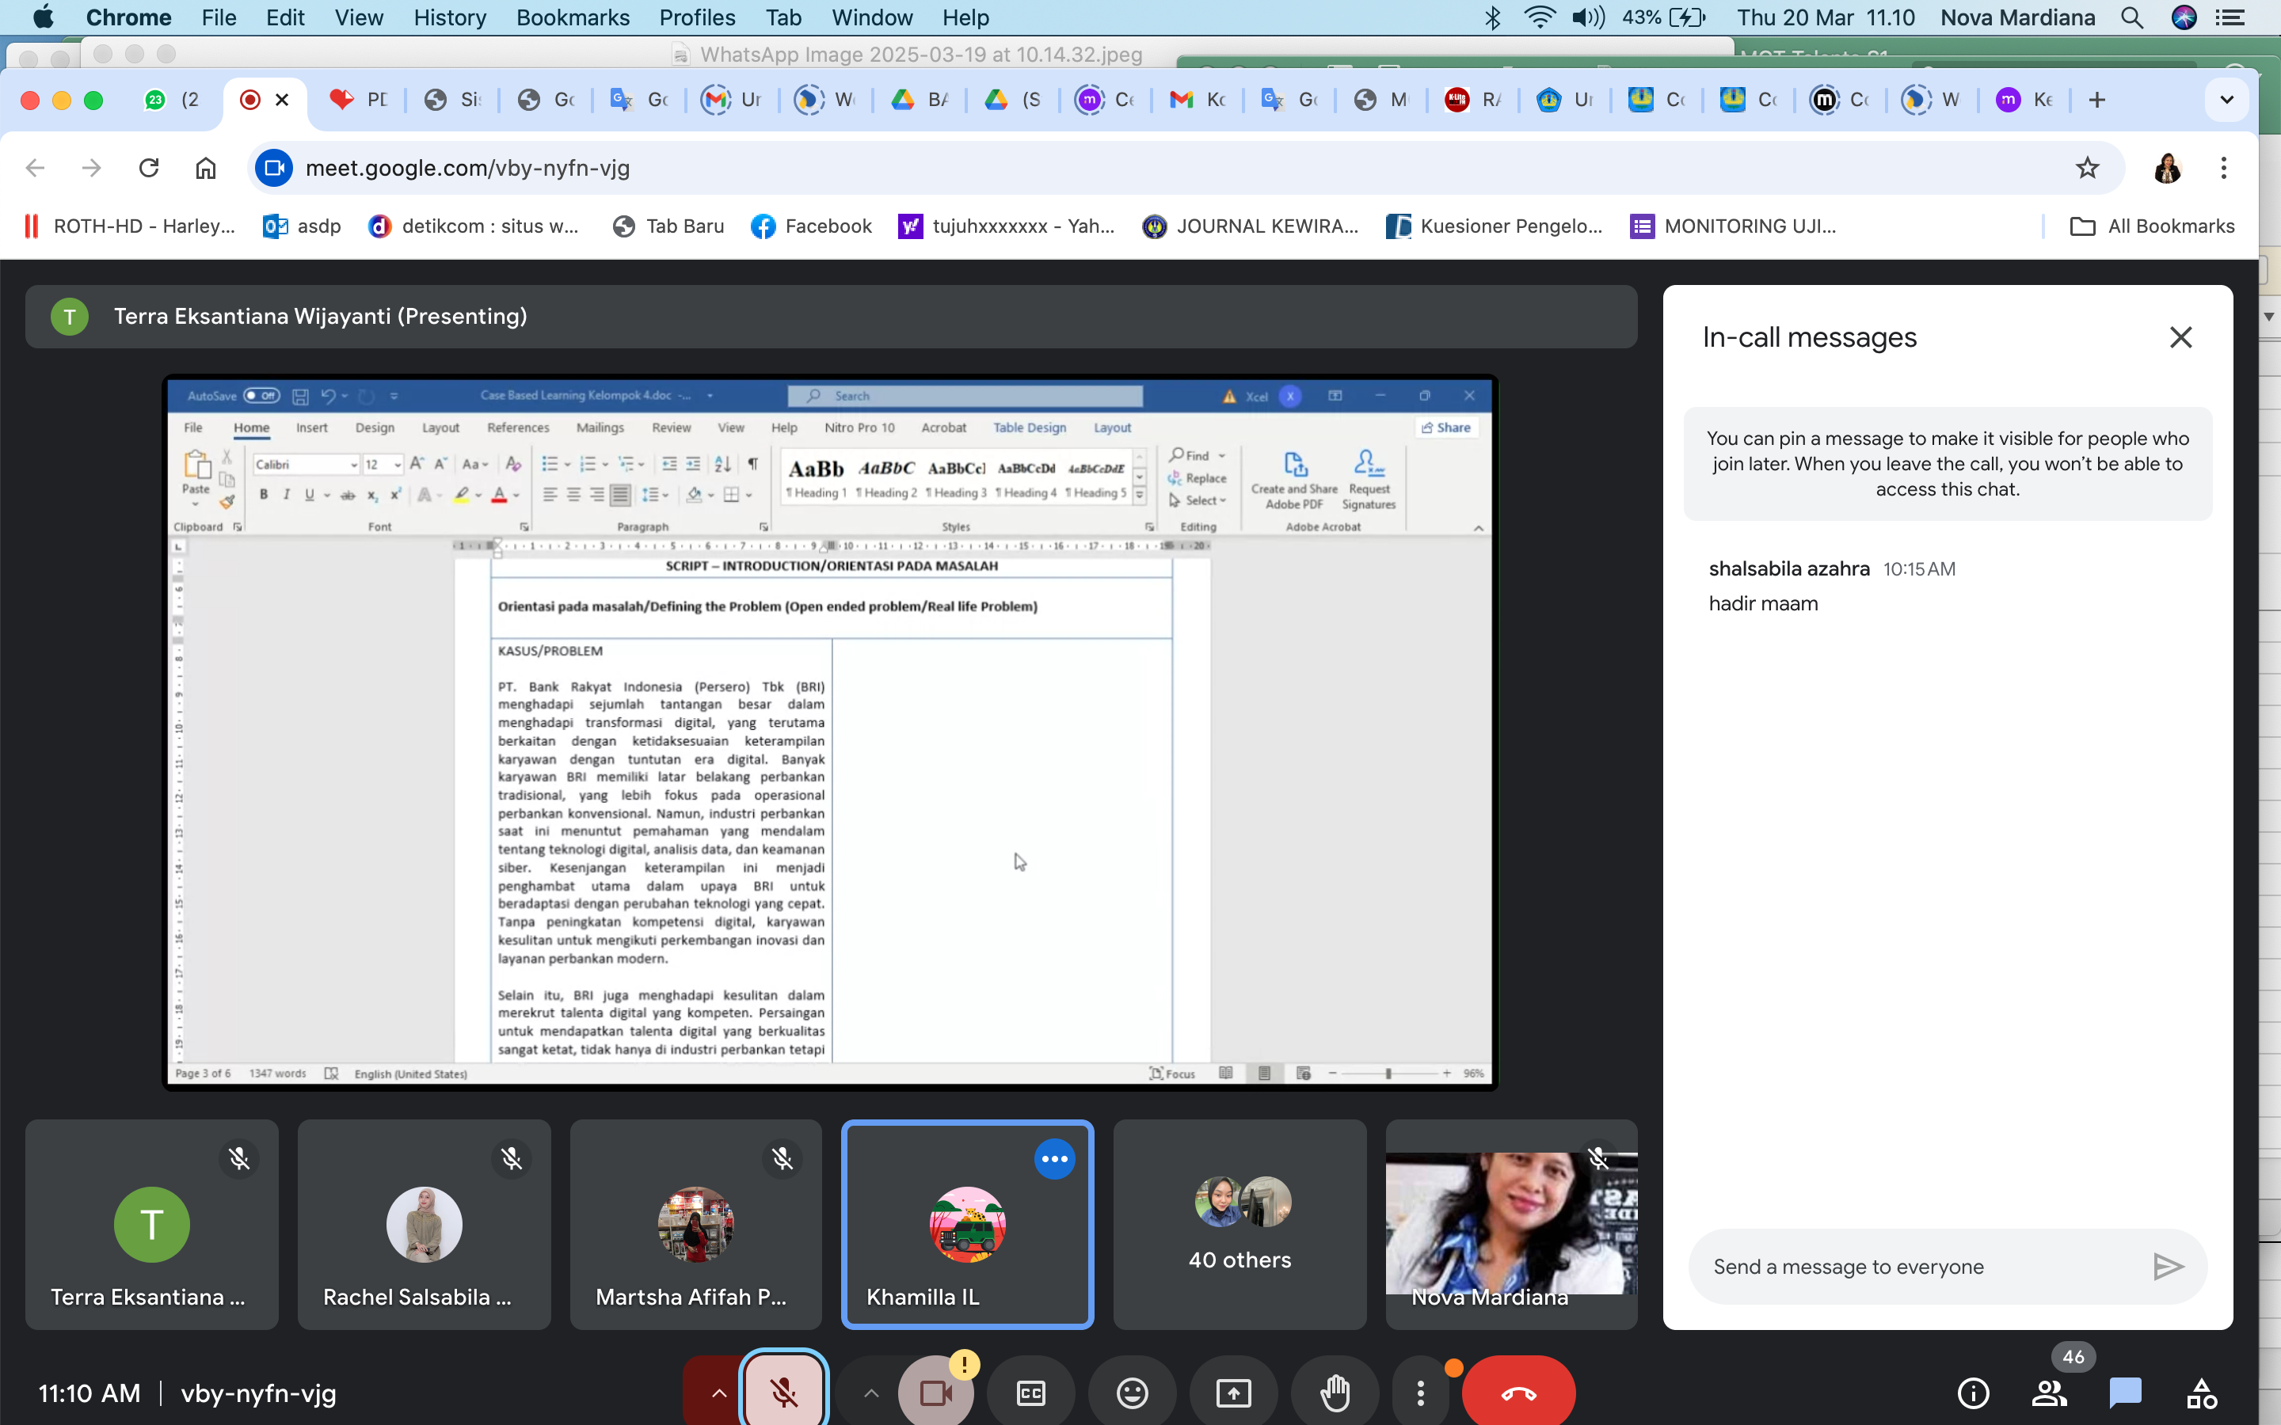
Task: Click the present now icon
Action: (x=1233, y=1393)
